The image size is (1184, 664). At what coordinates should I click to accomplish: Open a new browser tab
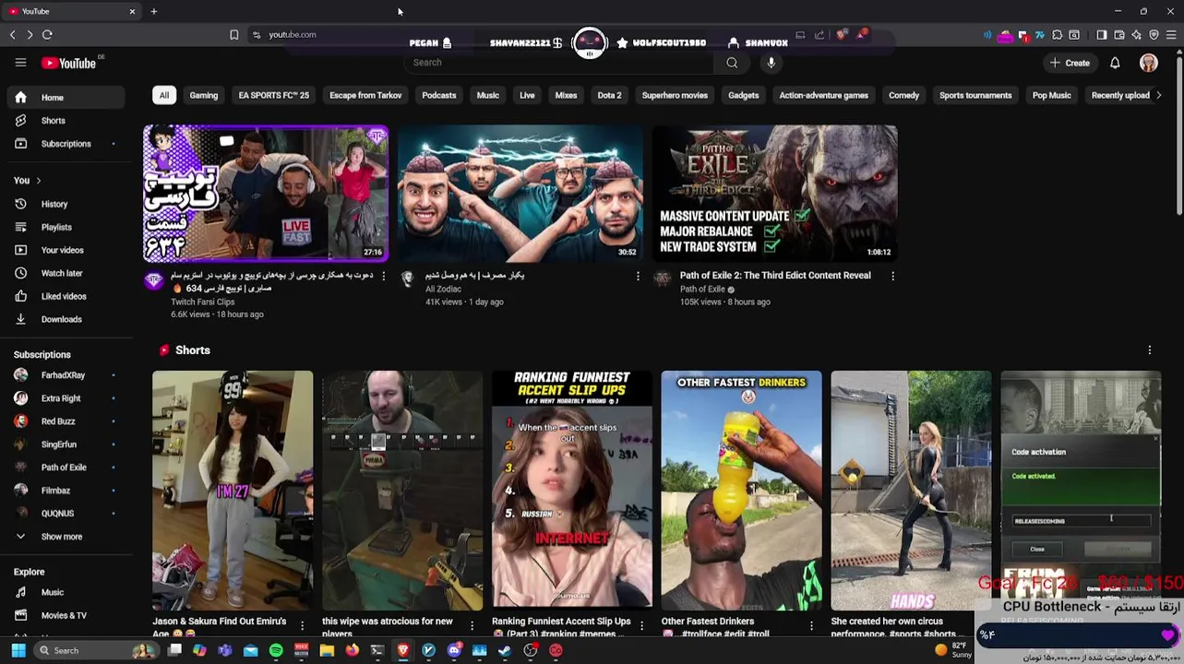tap(154, 11)
